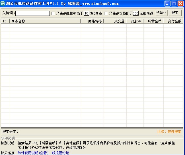Open the 软件使用说明(必看) link
The width and height of the screenshot is (185, 155).
[x=33, y=153]
